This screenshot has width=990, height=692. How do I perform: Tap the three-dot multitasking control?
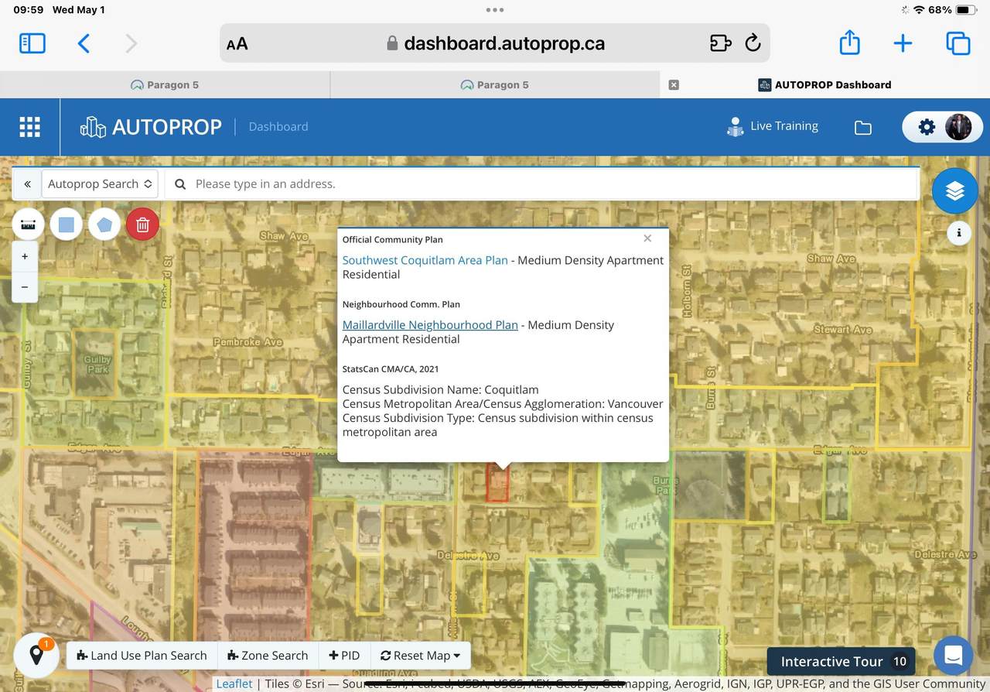coord(495,10)
